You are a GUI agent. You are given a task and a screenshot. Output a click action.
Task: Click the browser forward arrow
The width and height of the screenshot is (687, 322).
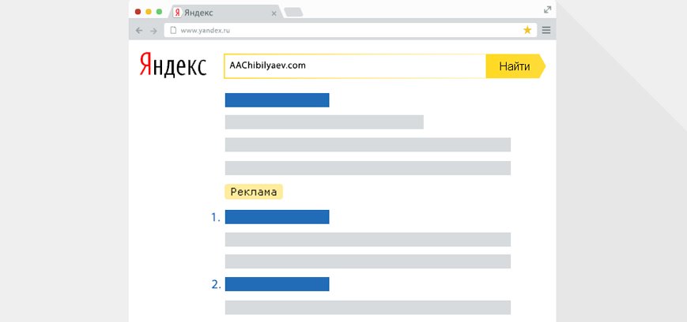pos(153,30)
